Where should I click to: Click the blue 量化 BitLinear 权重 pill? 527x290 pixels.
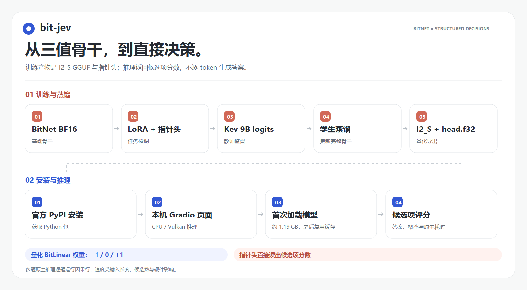pos(126,255)
